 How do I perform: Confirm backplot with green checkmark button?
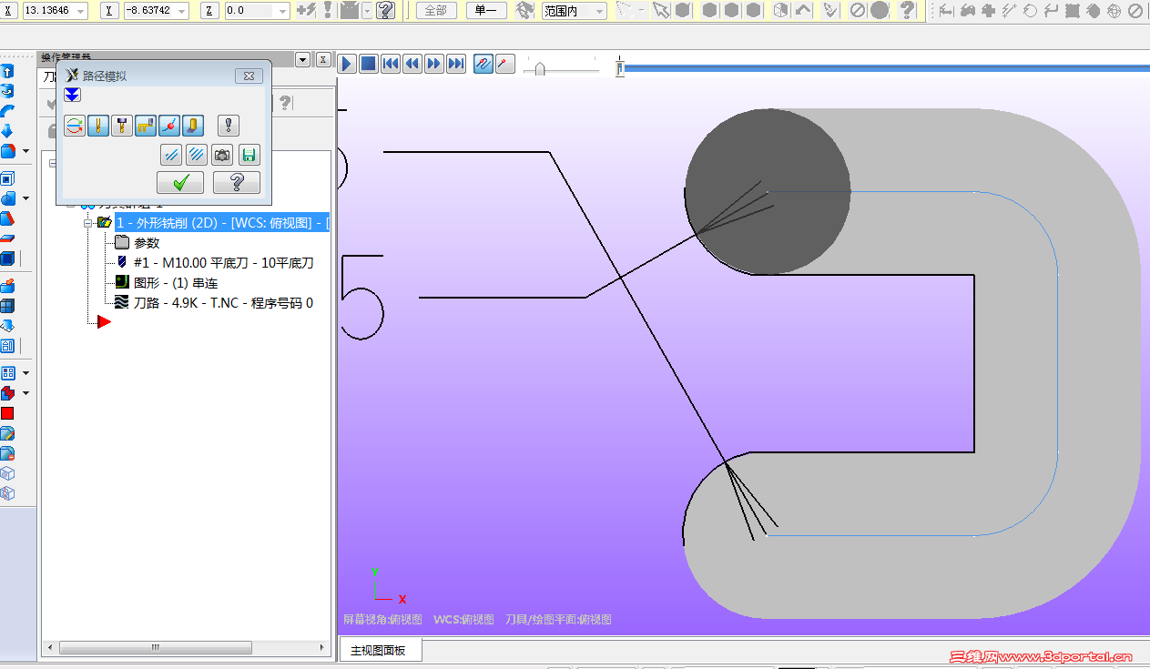[180, 182]
